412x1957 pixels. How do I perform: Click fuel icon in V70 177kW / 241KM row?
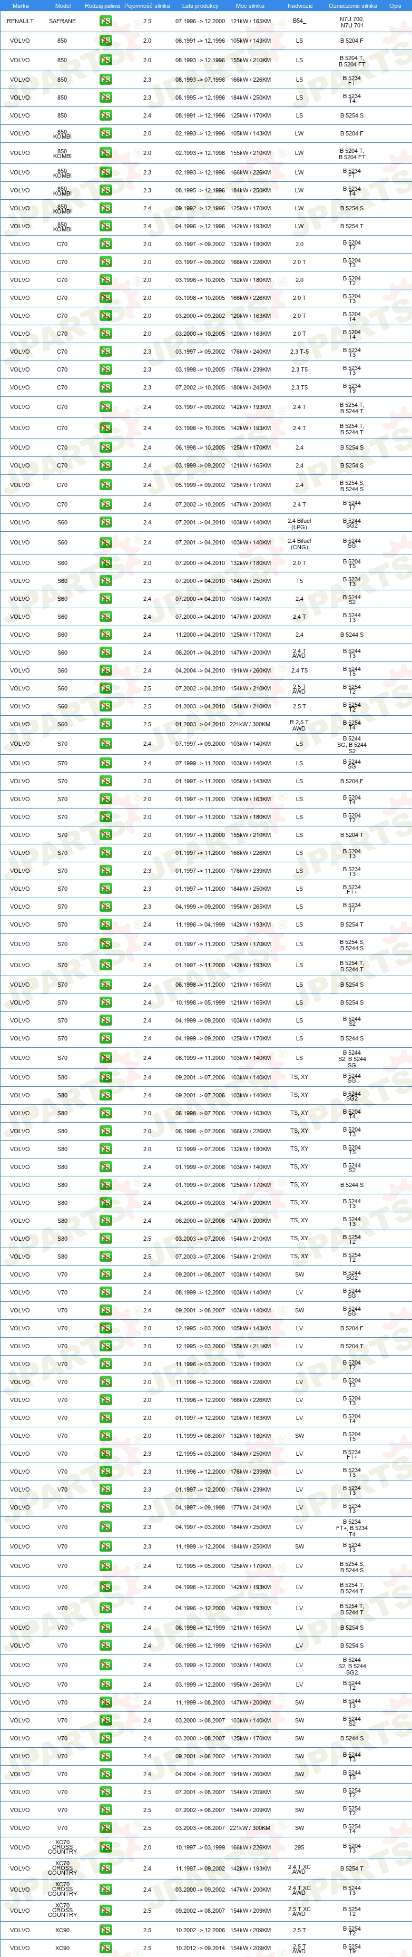point(105,1507)
